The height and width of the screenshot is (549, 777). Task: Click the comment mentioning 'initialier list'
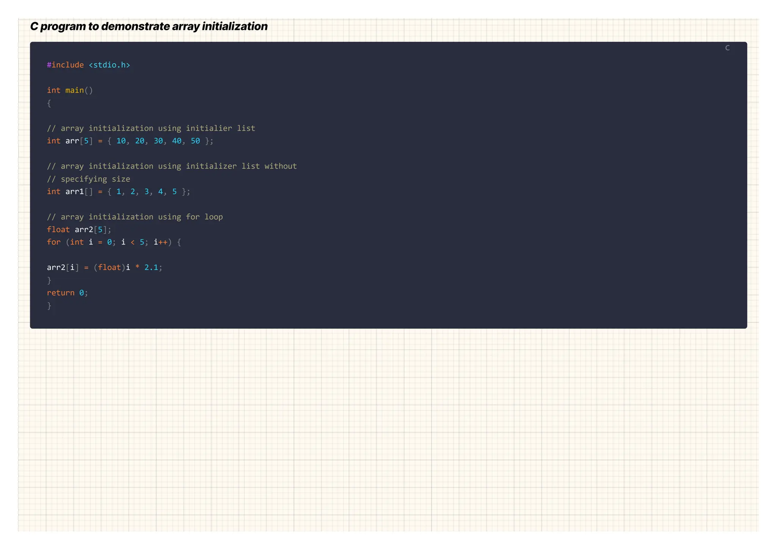pos(151,128)
